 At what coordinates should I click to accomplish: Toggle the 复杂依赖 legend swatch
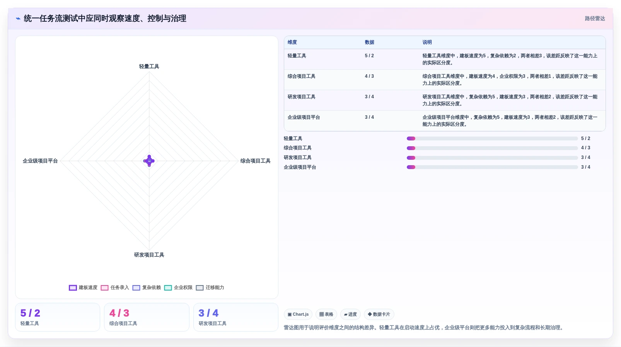[136, 288]
